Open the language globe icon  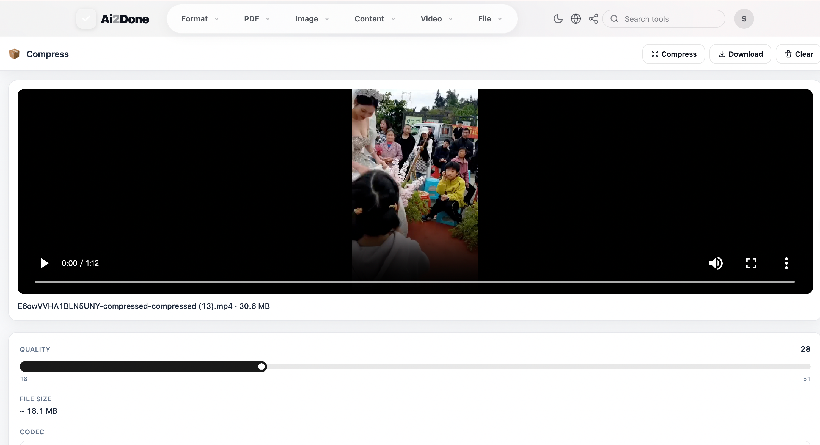(576, 19)
